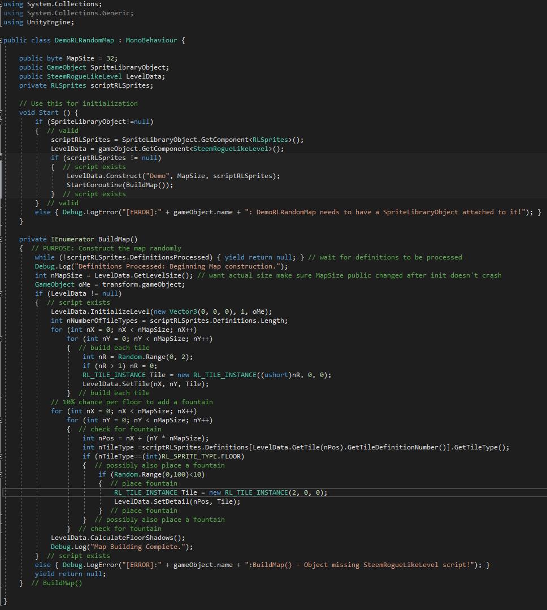
Task: Collapse the nTileType==FLOOR if block
Action: (x=1, y=456)
